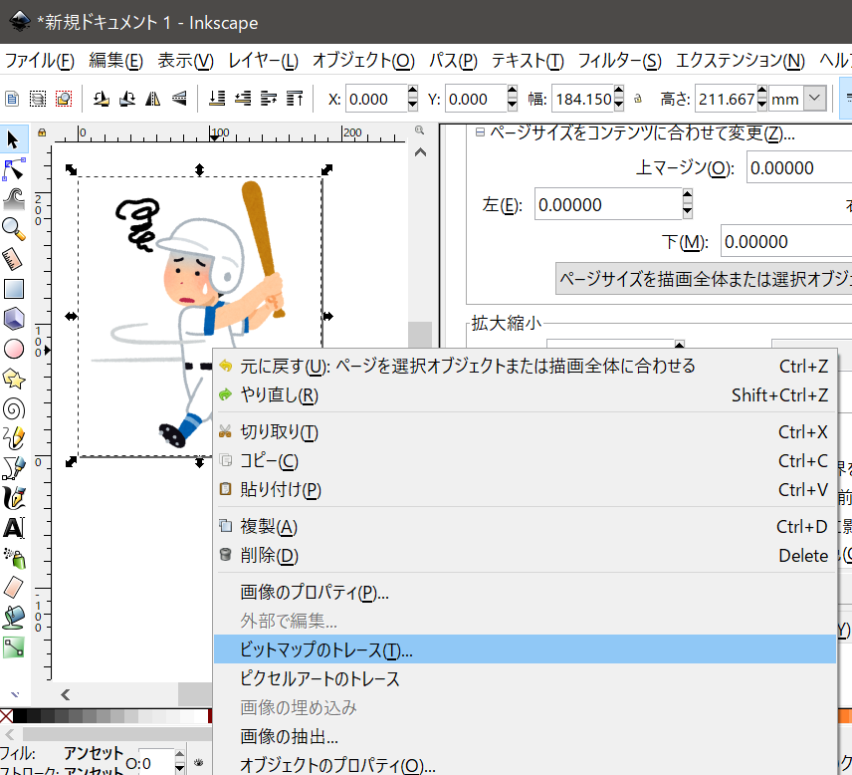Open the 編集(E) menu
Image resolution: width=852 pixels, height=775 pixels.
point(115,61)
